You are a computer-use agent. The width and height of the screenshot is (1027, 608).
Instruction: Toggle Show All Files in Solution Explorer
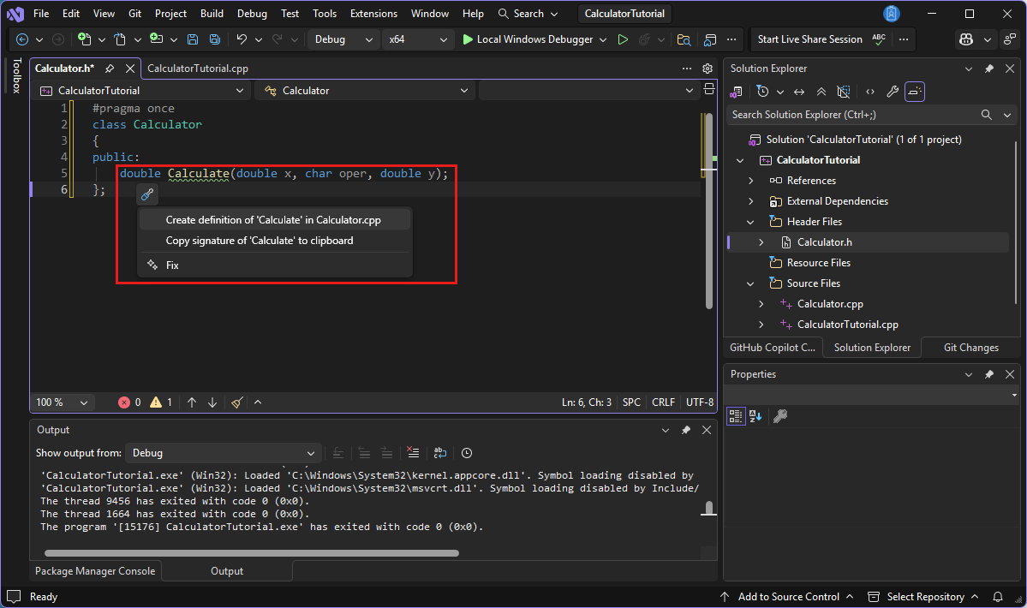(844, 92)
